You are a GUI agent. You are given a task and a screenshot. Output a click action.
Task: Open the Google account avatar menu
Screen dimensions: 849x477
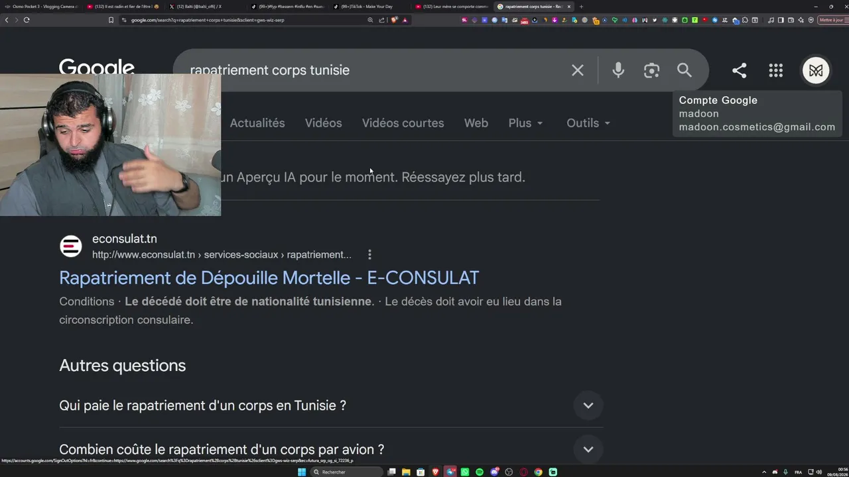[x=816, y=70]
